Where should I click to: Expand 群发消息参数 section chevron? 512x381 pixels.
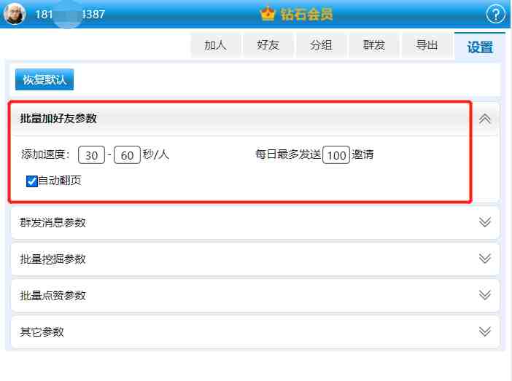(x=485, y=222)
